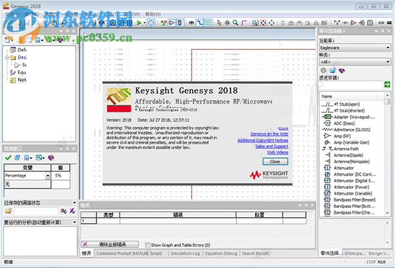Click the zoom-to-window icon

pos(255,23)
